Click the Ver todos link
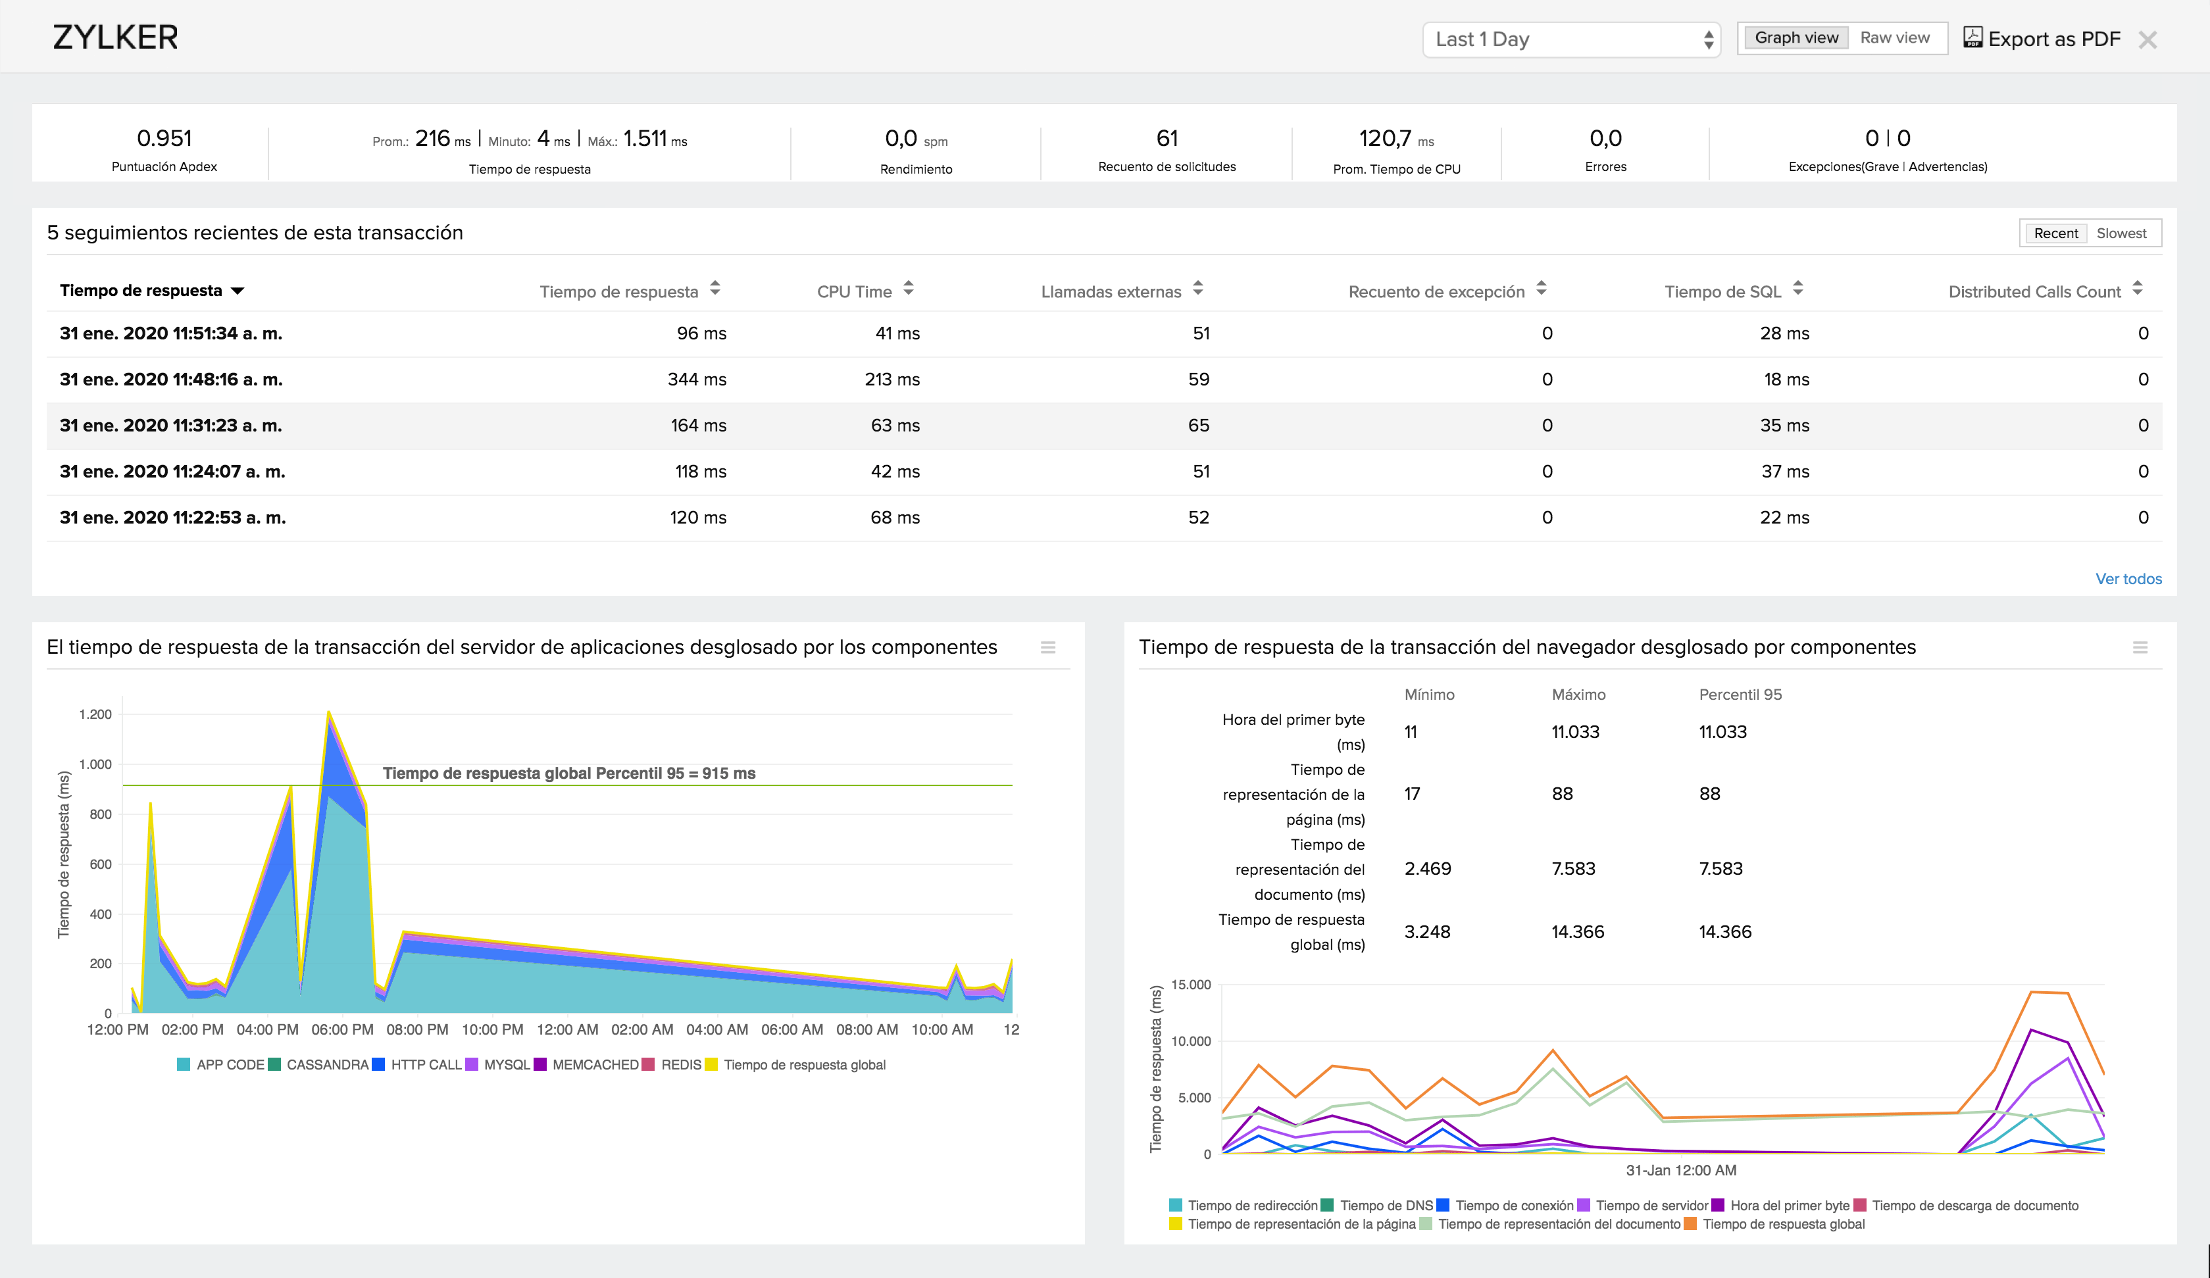Viewport: 2210px width, 1278px height. (2128, 579)
